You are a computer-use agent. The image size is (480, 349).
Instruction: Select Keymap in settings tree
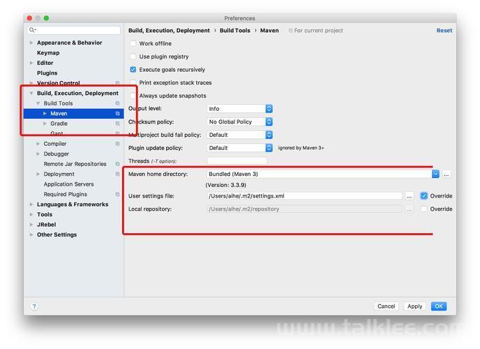tap(48, 52)
